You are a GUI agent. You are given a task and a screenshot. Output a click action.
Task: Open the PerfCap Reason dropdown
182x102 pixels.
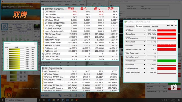tap(144, 61)
